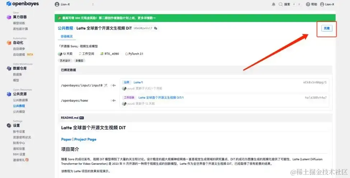Click the arrow icon beside the input0 binding

113,86
